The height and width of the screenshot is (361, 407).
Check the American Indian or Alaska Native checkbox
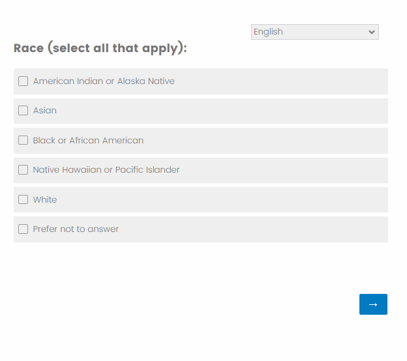(x=23, y=81)
